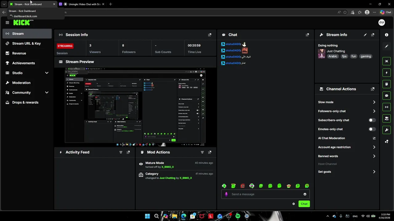Open a new browser tab

coord(111,4)
